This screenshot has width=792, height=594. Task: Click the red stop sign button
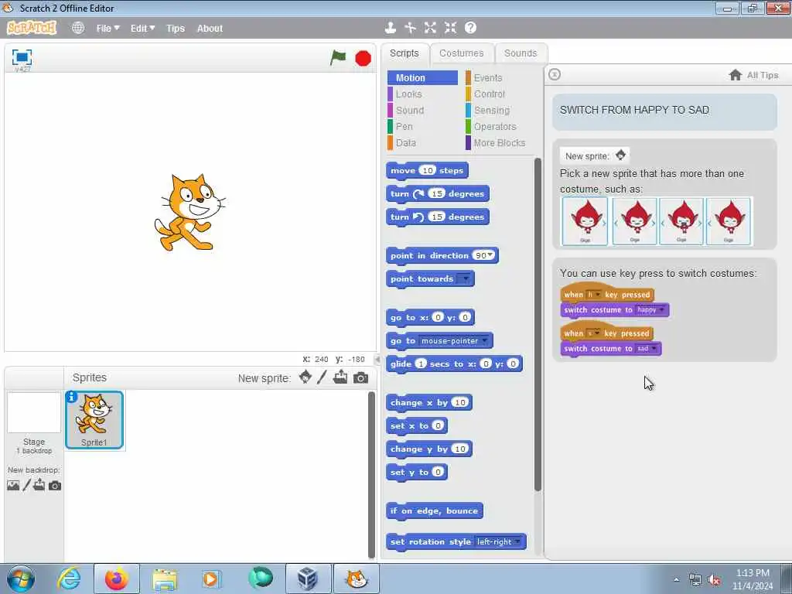[x=363, y=59]
